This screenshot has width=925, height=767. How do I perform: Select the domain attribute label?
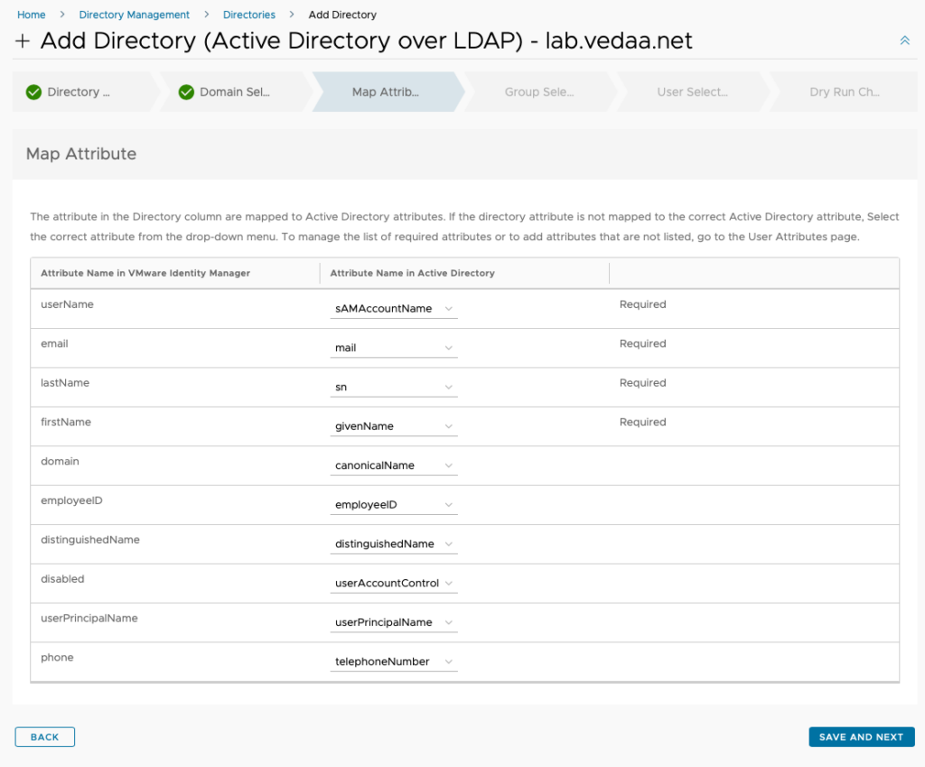tap(60, 462)
